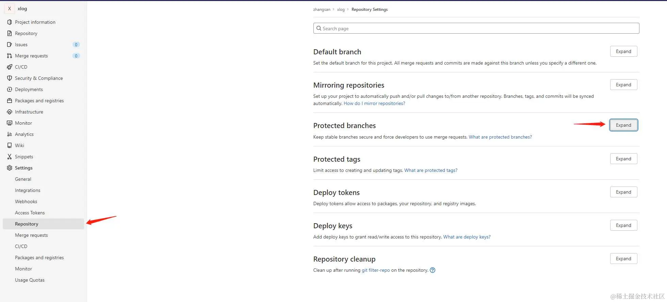Viewport: 667px width, 302px height.
Task: Select Merge requests under Settings
Action: coord(43,235)
